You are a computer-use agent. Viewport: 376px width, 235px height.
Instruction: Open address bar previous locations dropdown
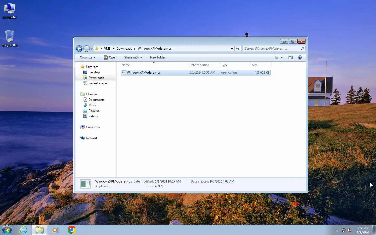(232, 49)
